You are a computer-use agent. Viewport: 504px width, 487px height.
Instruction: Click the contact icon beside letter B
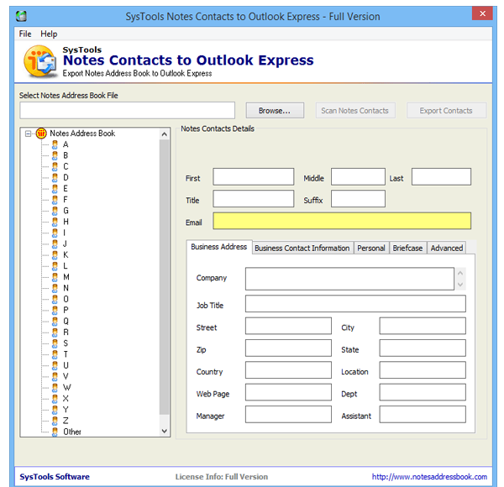coord(55,155)
